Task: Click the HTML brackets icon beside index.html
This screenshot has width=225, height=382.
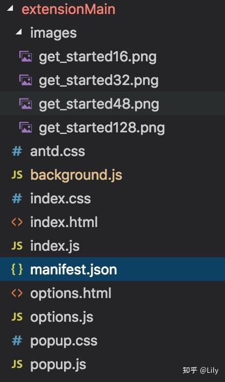Action: coord(17,222)
